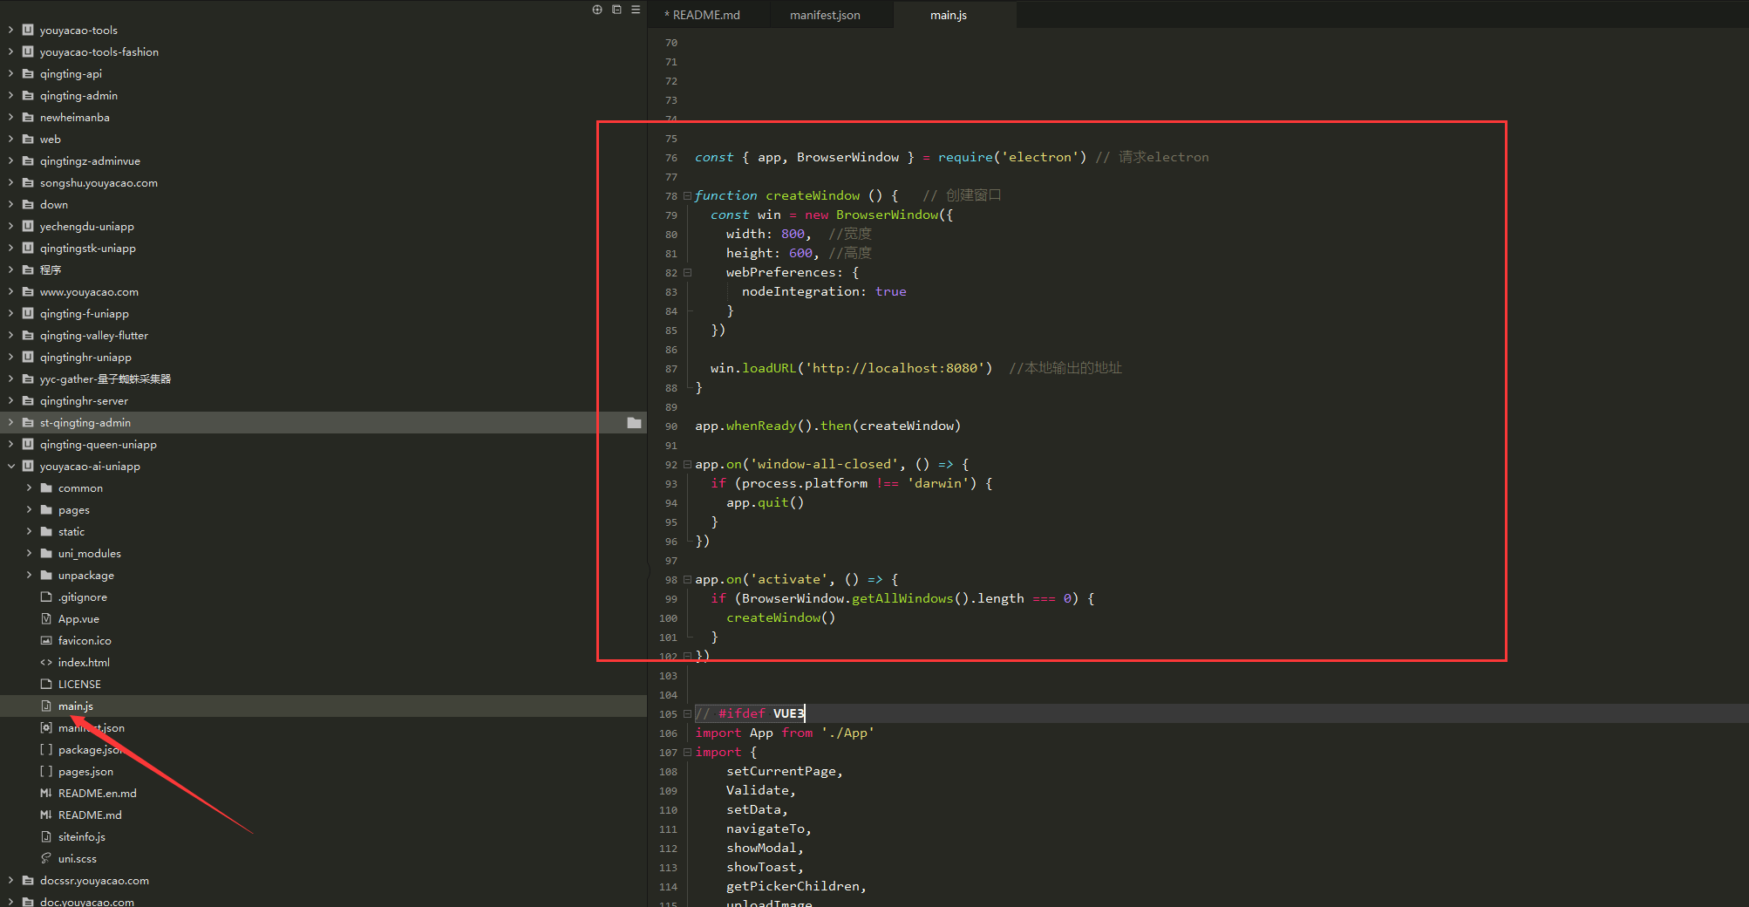Click the getAllWindows call on line 99
The width and height of the screenshot is (1749, 907).
pyautogui.click(x=902, y=598)
